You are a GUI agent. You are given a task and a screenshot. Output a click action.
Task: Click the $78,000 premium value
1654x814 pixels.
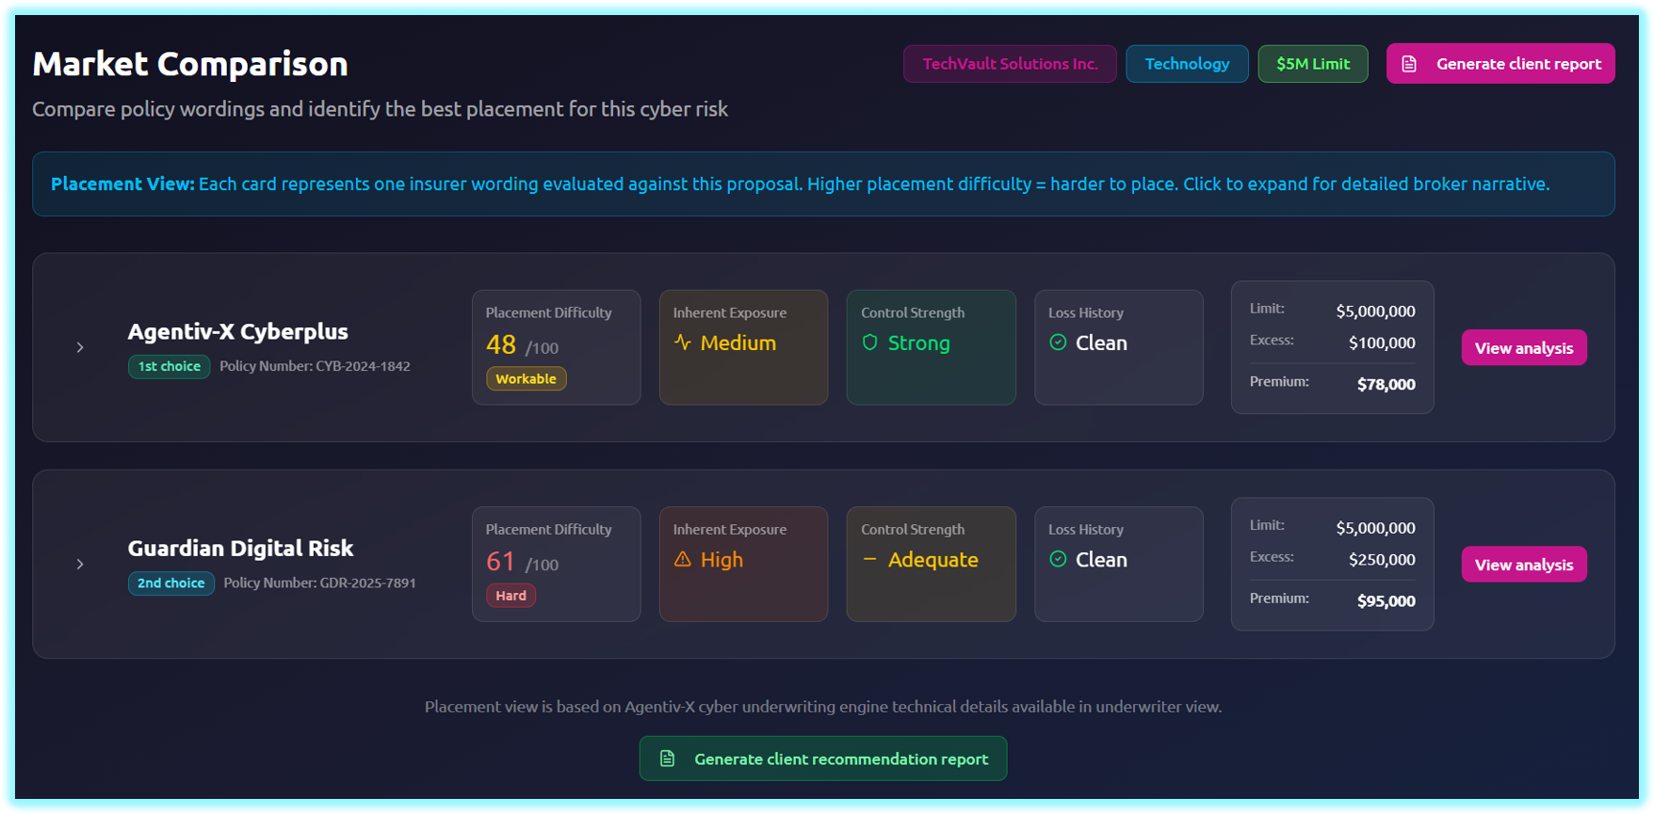1386,384
